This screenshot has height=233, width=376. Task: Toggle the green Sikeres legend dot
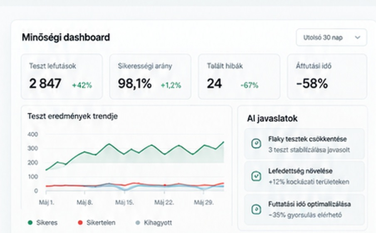coord(30,223)
